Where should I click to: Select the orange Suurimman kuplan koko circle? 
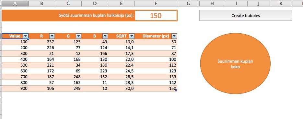(x=235, y=63)
